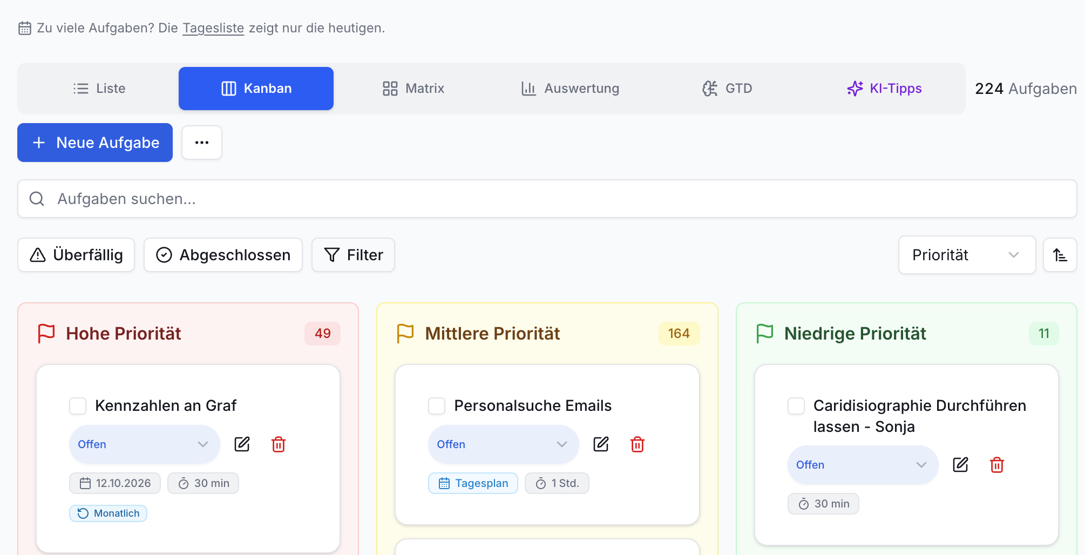The width and height of the screenshot is (1085, 555).
Task: Click the search magnifier icon
Action: [37, 199]
